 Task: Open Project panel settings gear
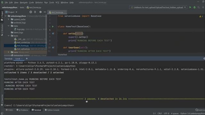(40, 12)
